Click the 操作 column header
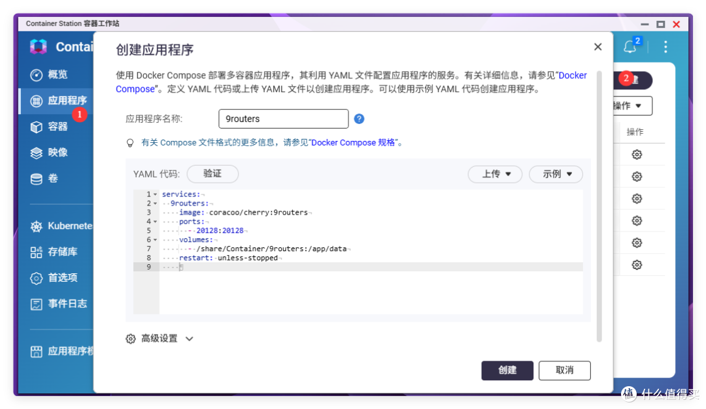The width and height of the screenshot is (706, 409). tap(635, 132)
